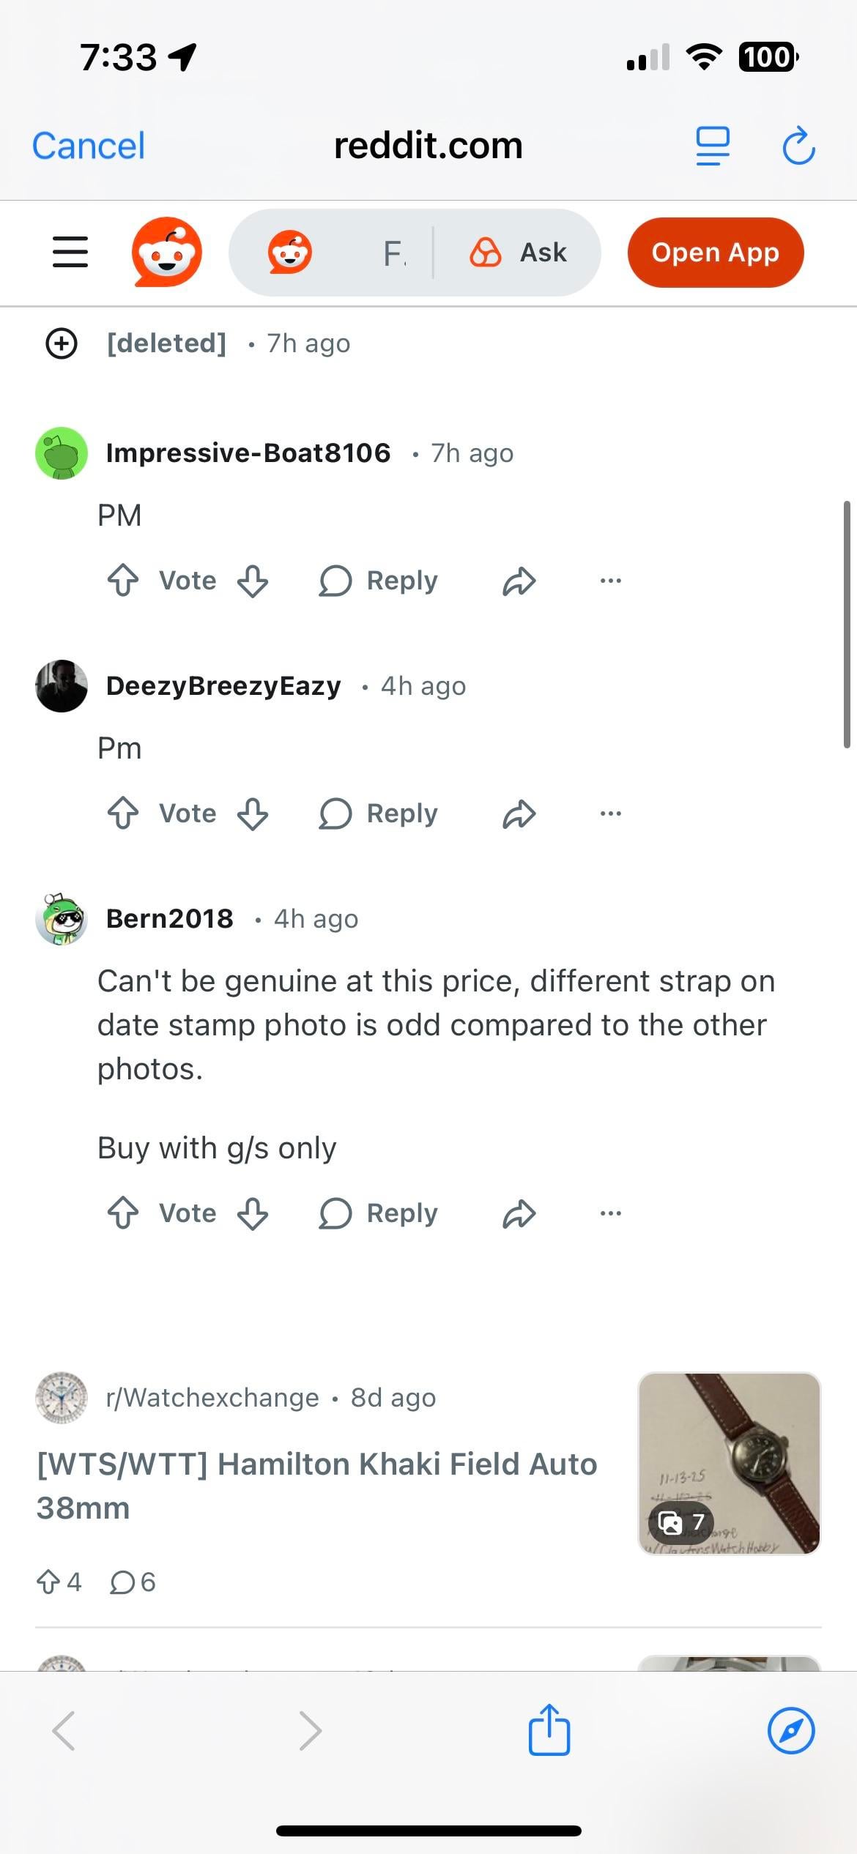The image size is (857, 1854).
Task: Reply to Bern2018's comment
Action: click(379, 1213)
